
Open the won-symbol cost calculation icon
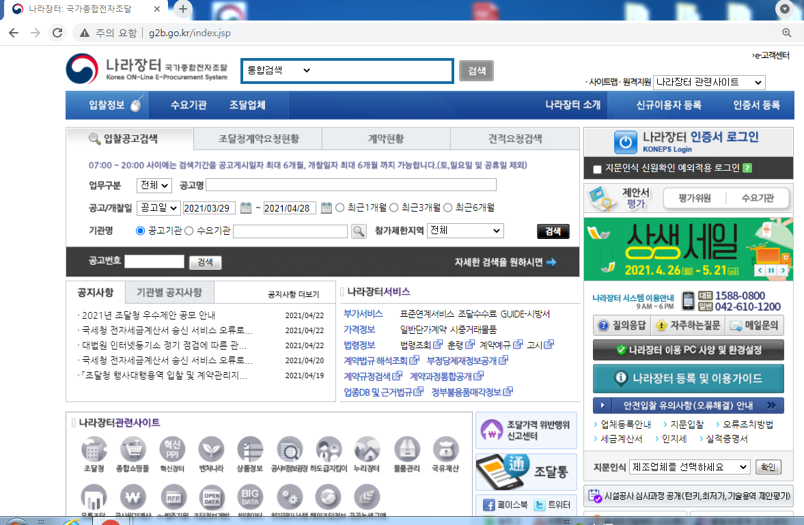(x=133, y=496)
